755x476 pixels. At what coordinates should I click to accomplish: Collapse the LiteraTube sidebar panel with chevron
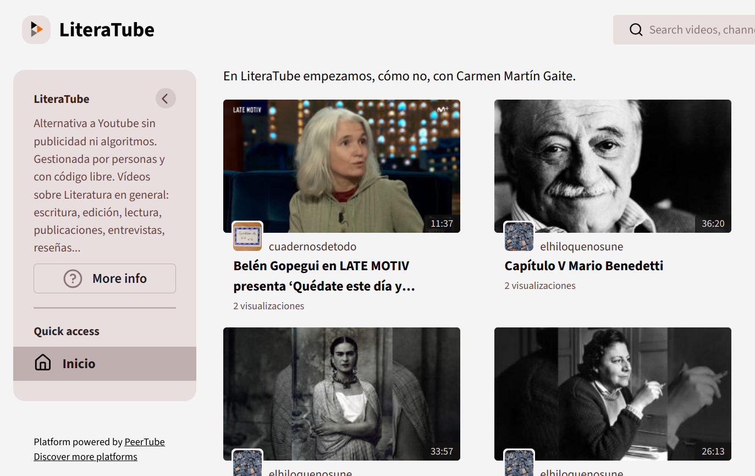click(166, 99)
